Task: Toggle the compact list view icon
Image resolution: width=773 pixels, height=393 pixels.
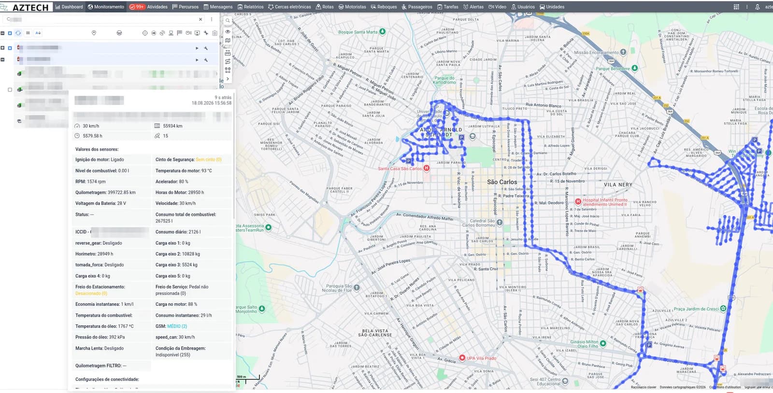Action: tap(28, 33)
